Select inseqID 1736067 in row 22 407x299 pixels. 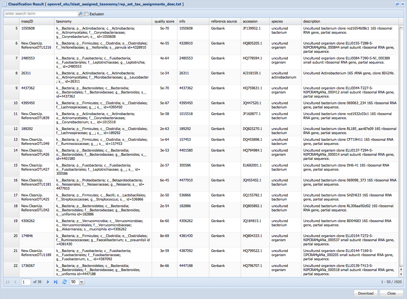pyautogui.click(x=28, y=266)
